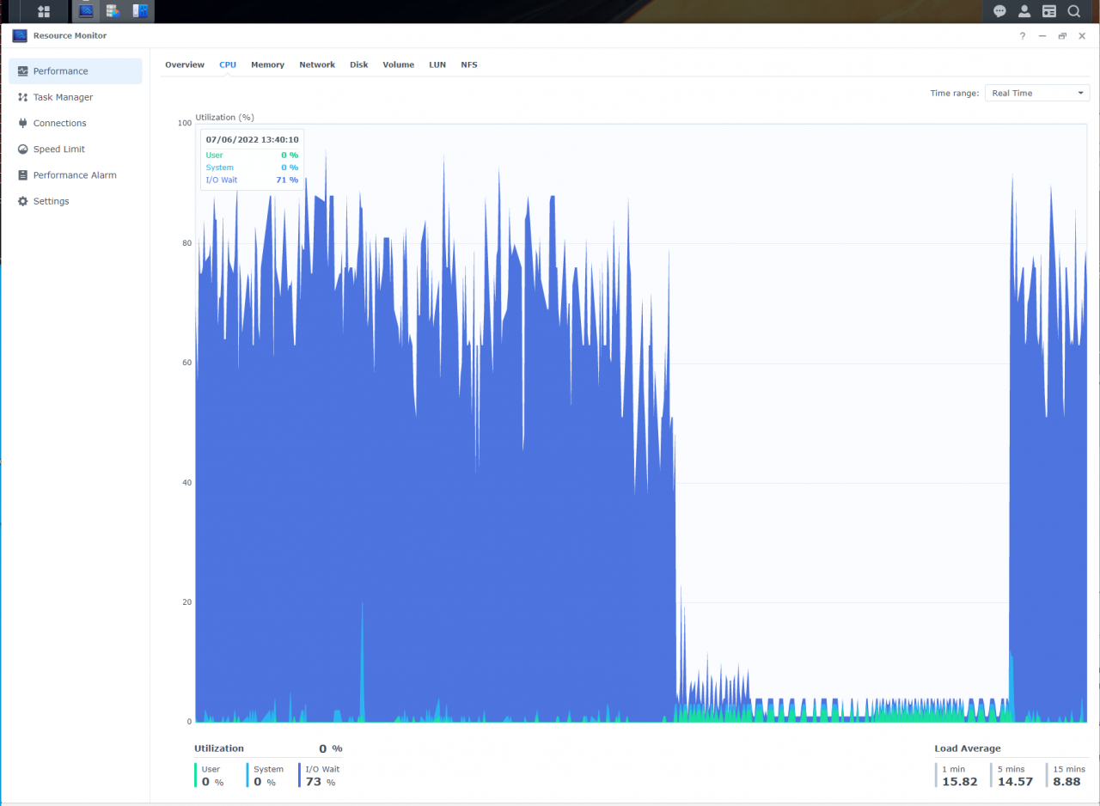Image resolution: width=1100 pixels, height=806 pixels.
Task: Open Settings in the sidebar
Action: coord(51,201)
